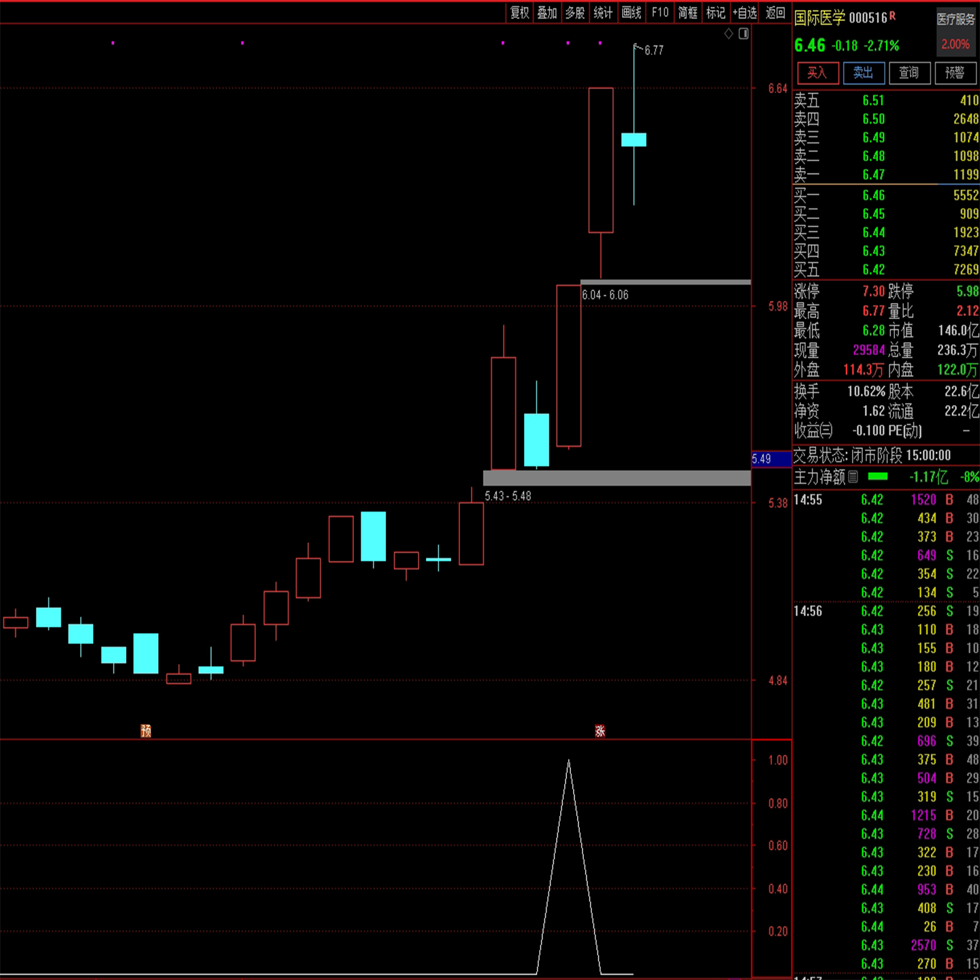Viewport: 980px width, 980px height.
Task: Select the 买四 6.43 order row
Action: coord(886,251)
